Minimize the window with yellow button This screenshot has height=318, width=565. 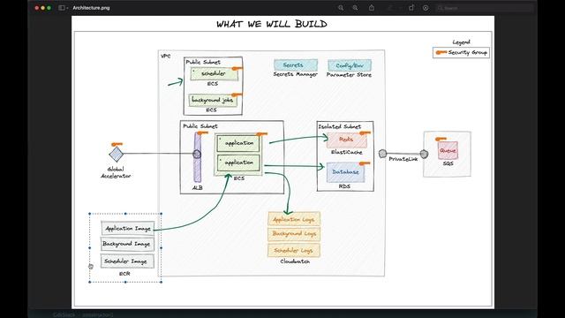(x=42, y=8)
